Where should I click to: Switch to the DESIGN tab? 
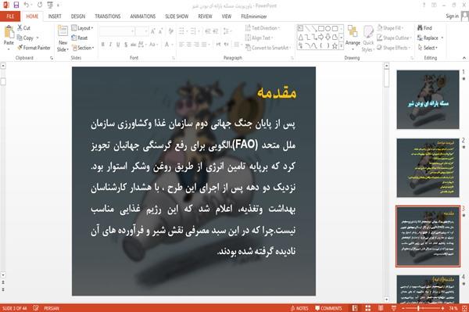point(78,16)
